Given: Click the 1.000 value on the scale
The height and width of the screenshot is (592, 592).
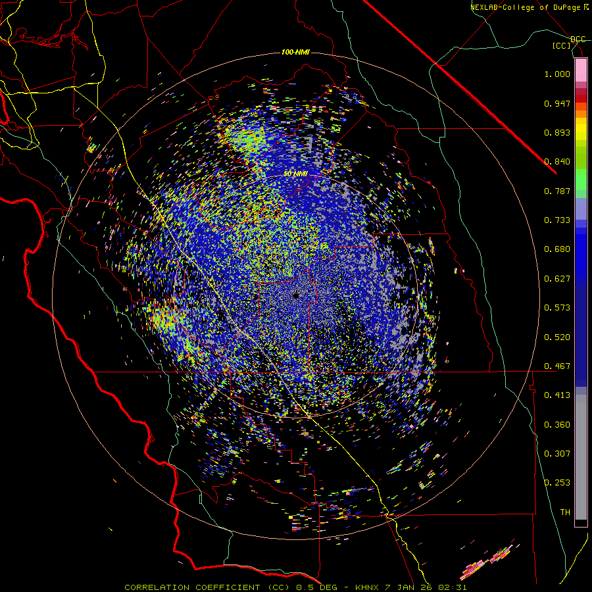Looking at the screenshot, I should click(557, 74).
